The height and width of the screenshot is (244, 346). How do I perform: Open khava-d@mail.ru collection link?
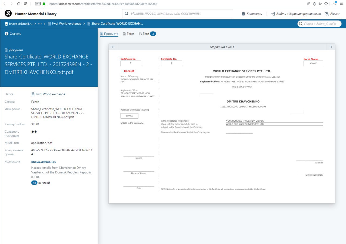tap(44, 162)
